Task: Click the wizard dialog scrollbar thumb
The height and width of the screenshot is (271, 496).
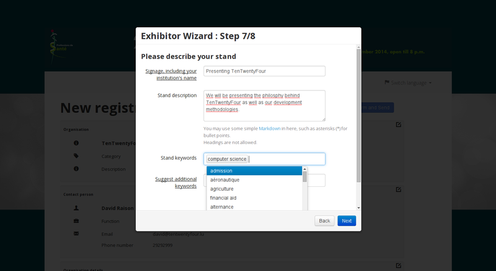Action: (358, 116)
